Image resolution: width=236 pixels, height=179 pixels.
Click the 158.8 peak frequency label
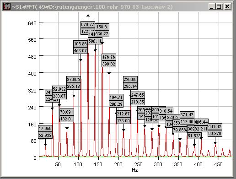click(102, 27)
